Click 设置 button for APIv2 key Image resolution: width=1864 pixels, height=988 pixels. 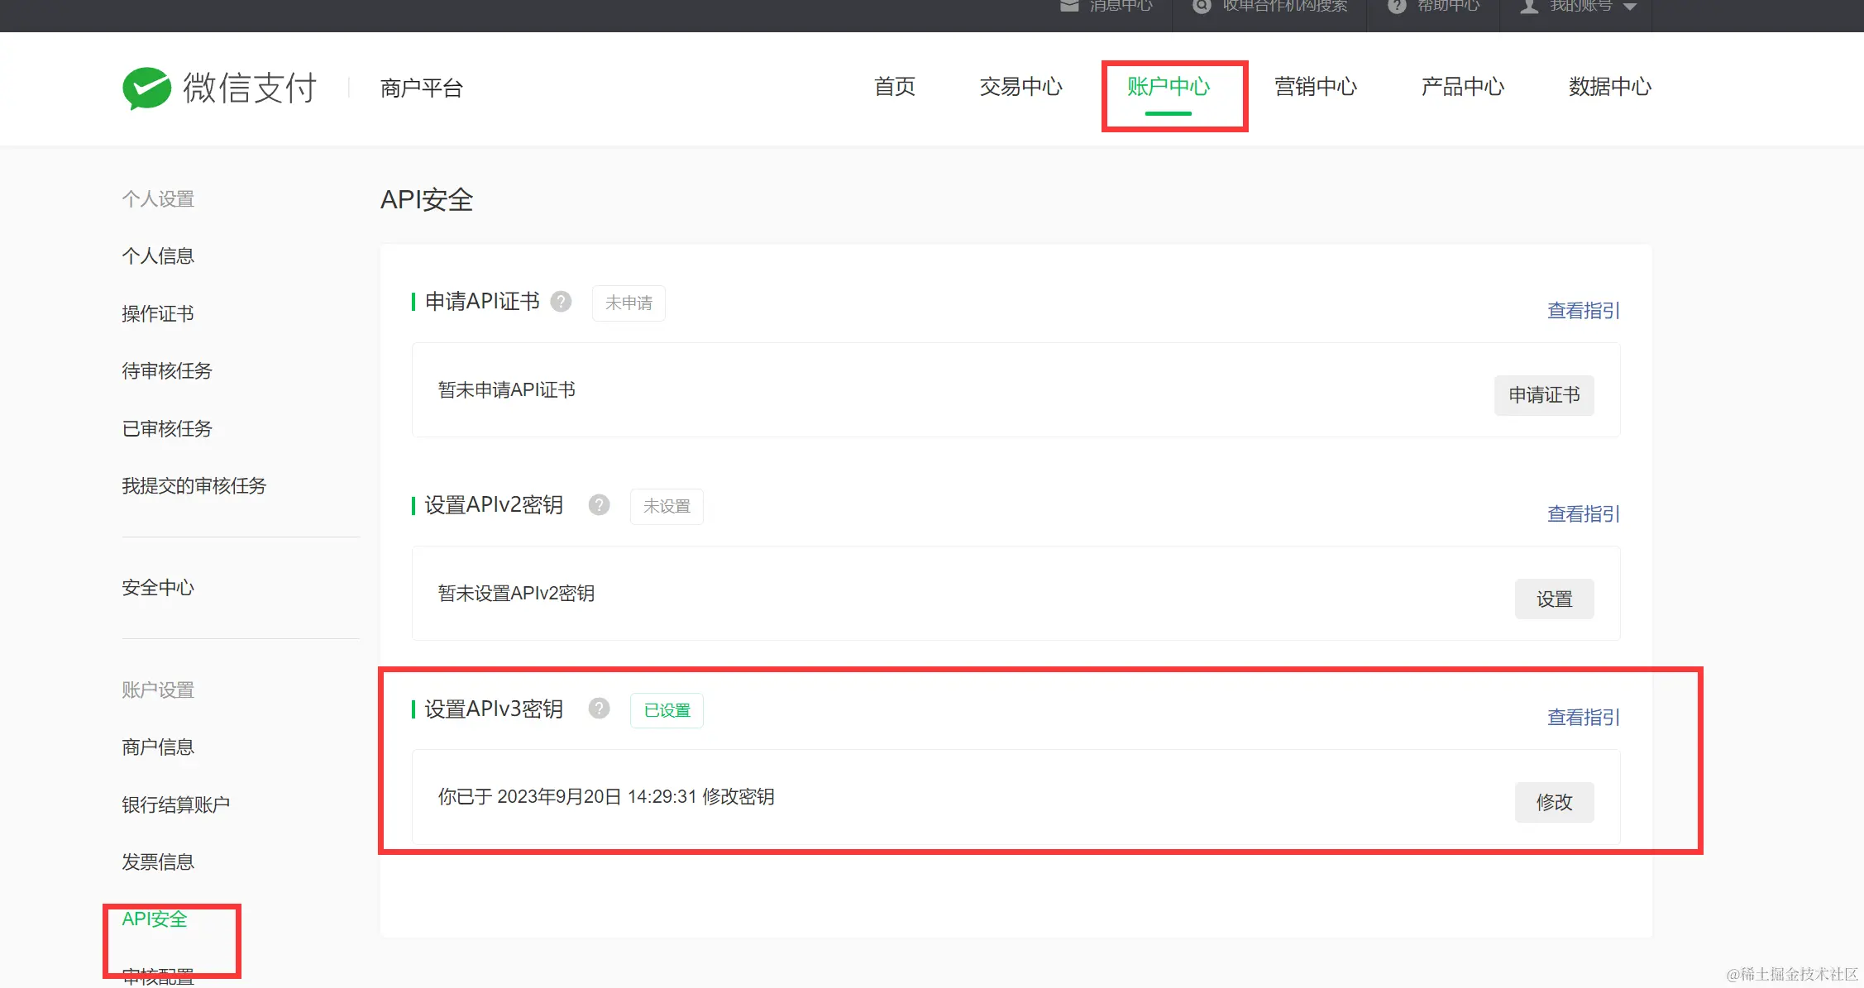1553,599
